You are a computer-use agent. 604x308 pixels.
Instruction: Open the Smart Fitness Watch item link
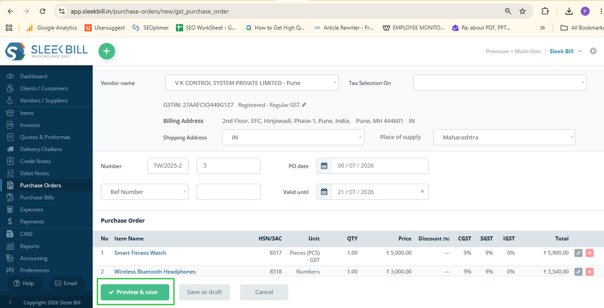click(x=140, y=253)
